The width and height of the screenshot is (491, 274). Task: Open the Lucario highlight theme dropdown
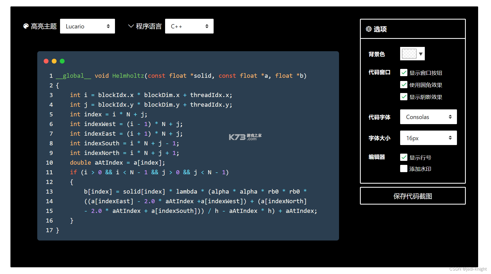87,26
